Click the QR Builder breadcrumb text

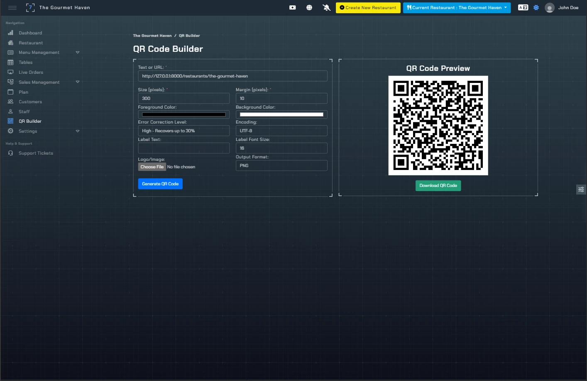tap(189, 36)
